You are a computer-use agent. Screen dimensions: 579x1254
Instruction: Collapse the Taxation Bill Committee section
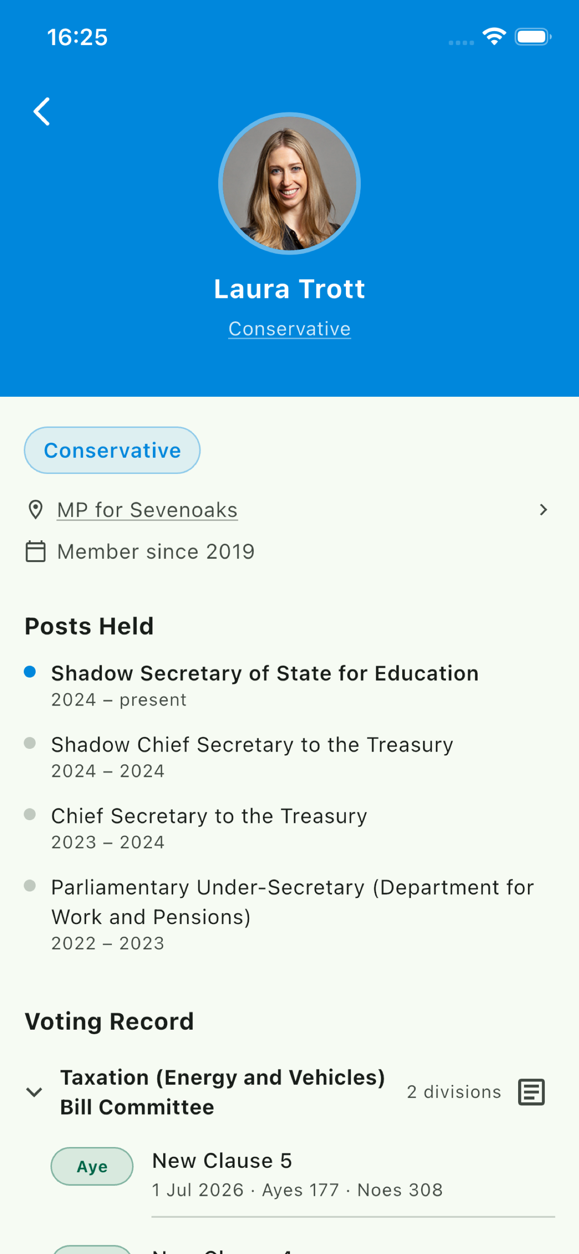coord(34,1092)
